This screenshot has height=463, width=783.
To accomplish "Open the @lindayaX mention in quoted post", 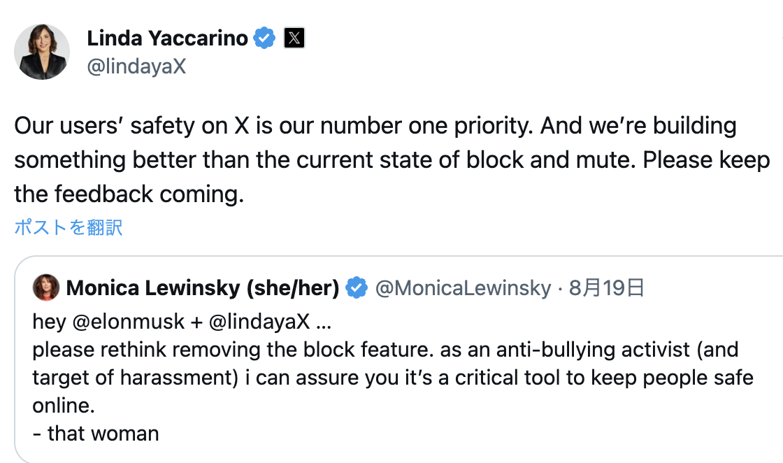I will coord(259,322).
